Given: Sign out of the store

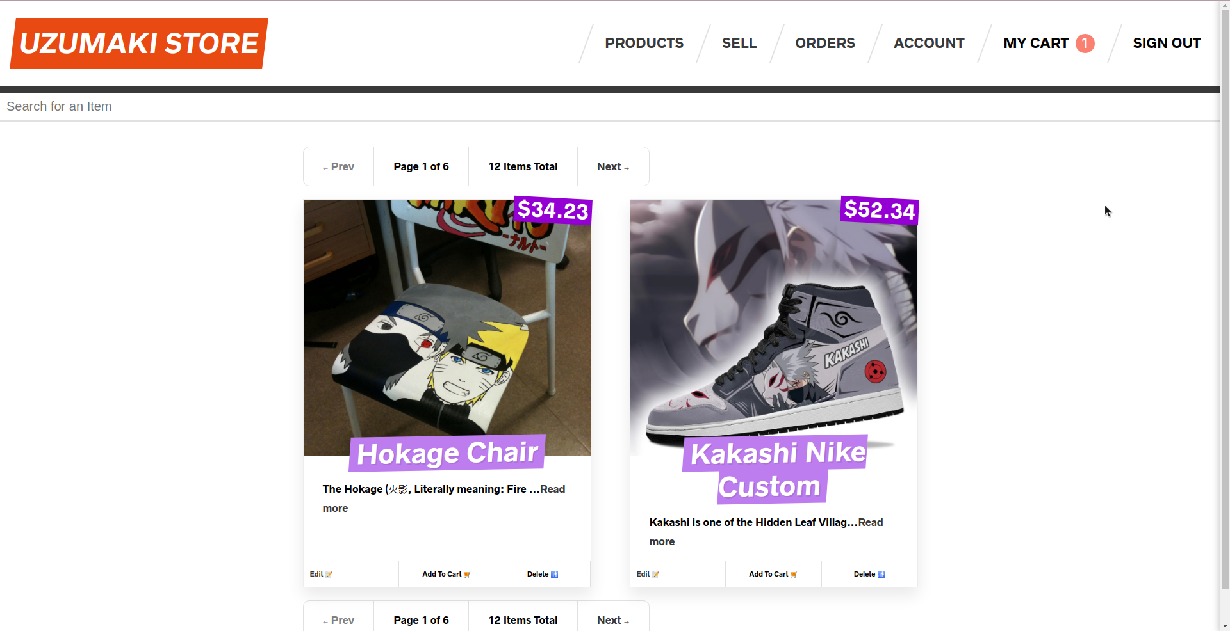Looking at the screenshot, I should [x=1167, y=44].
